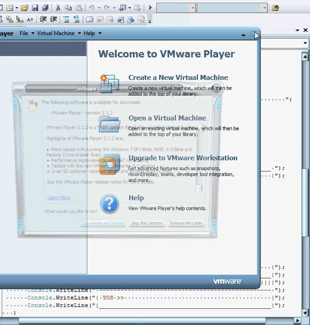Click the orange Upgrade to Workstation icon

(109, 164)
